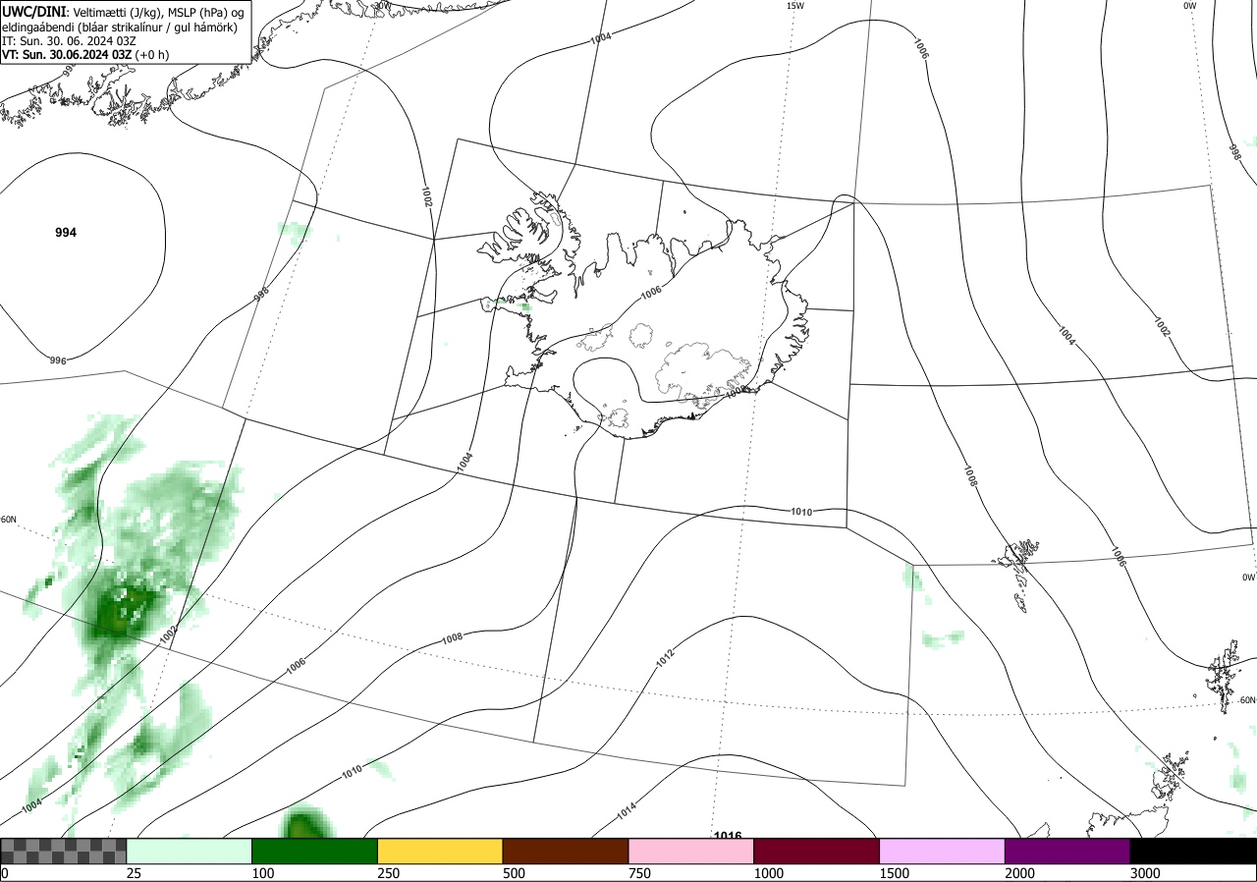The width and height of the screenshot is (1257, 882).
Task: Click the maroon 1000–1500 legend swatch
Action: point(817,851)
